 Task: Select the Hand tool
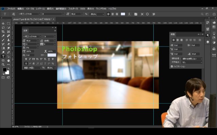pos(8,60)
